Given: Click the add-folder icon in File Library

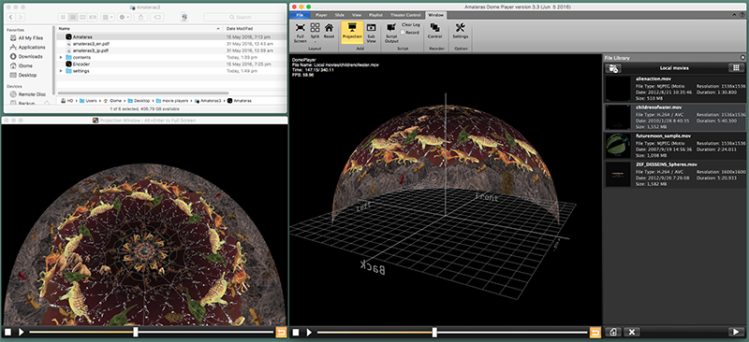Looking at the screenshot, I should point(613,68).
